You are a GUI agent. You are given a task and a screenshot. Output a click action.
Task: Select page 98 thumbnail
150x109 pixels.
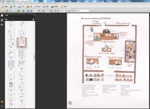(x=22, y=53)
